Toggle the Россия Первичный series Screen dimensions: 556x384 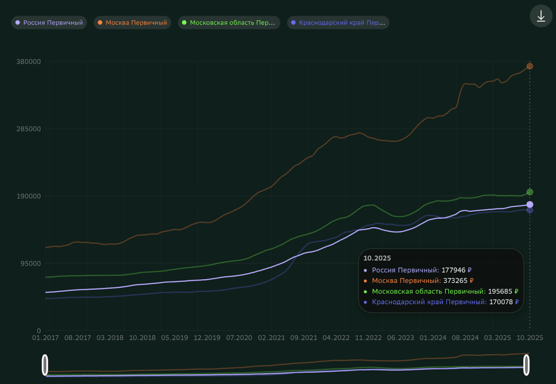49,23
